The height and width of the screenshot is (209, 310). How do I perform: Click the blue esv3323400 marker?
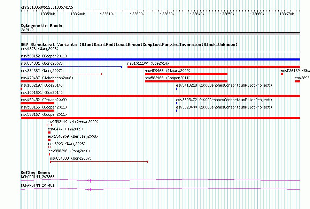click(x=177, y=111)
